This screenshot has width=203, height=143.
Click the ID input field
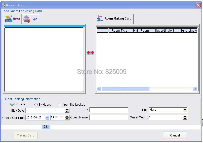[109, 110]
